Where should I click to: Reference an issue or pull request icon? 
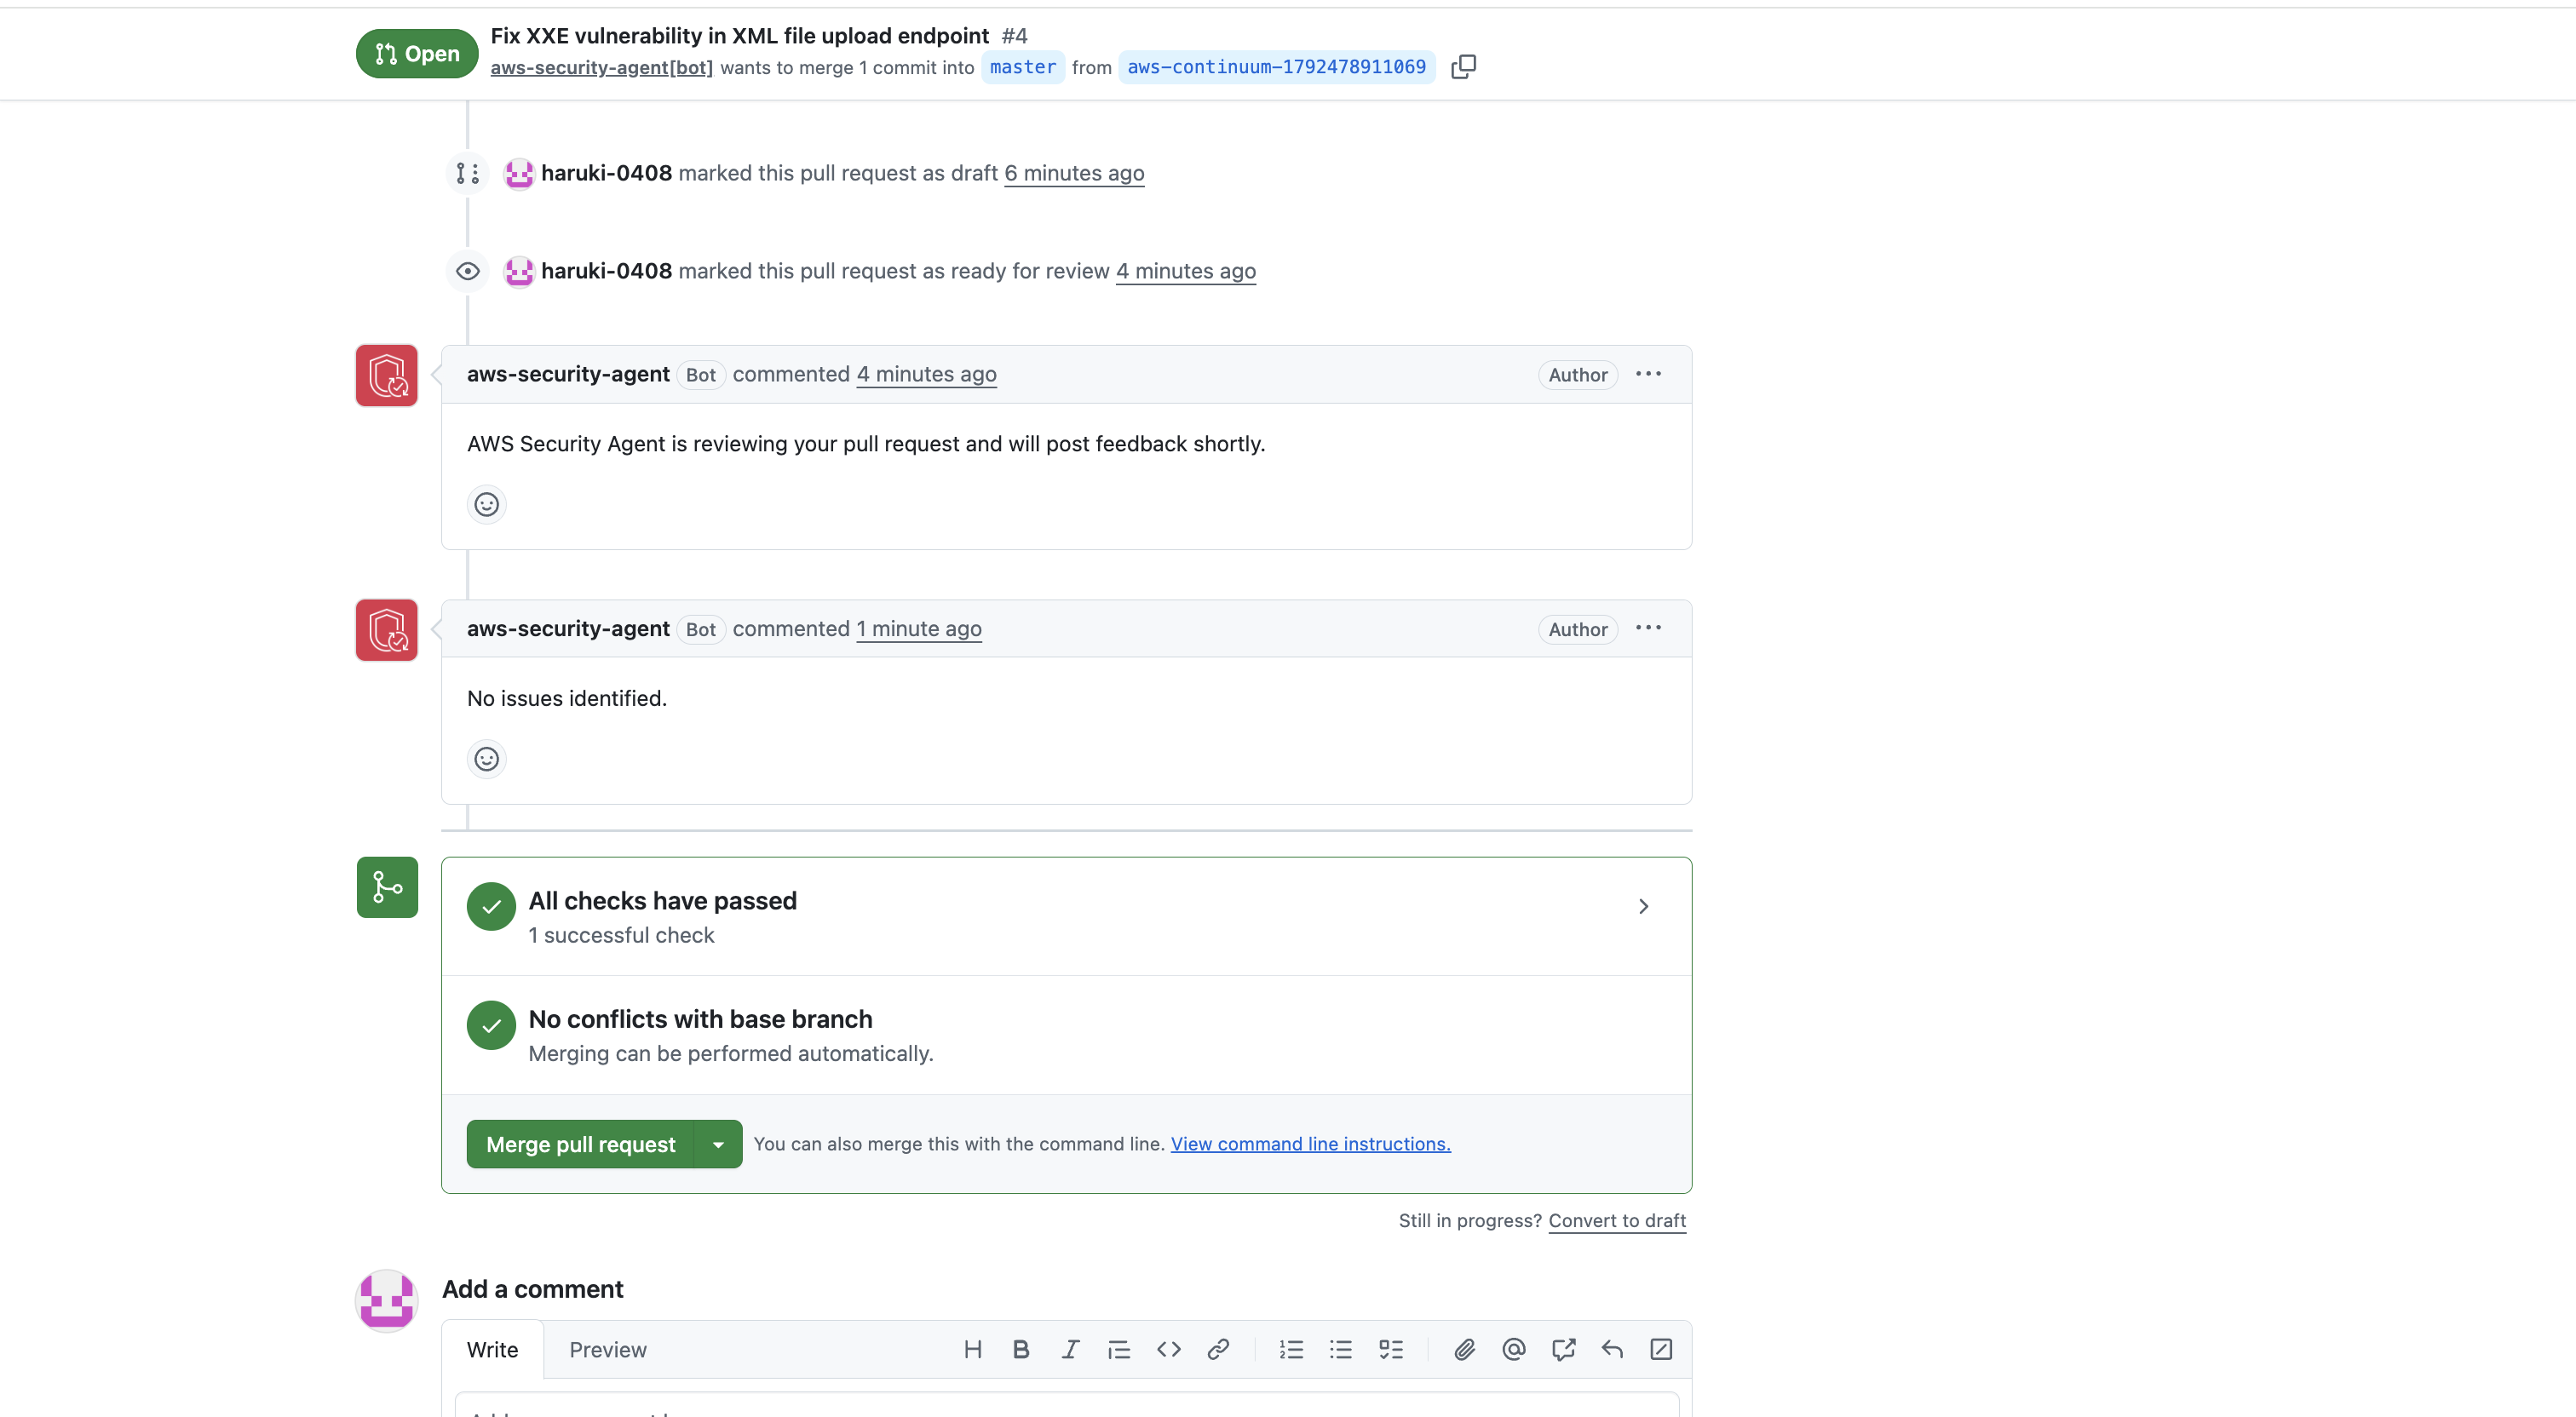[x=1563, y=1349]
